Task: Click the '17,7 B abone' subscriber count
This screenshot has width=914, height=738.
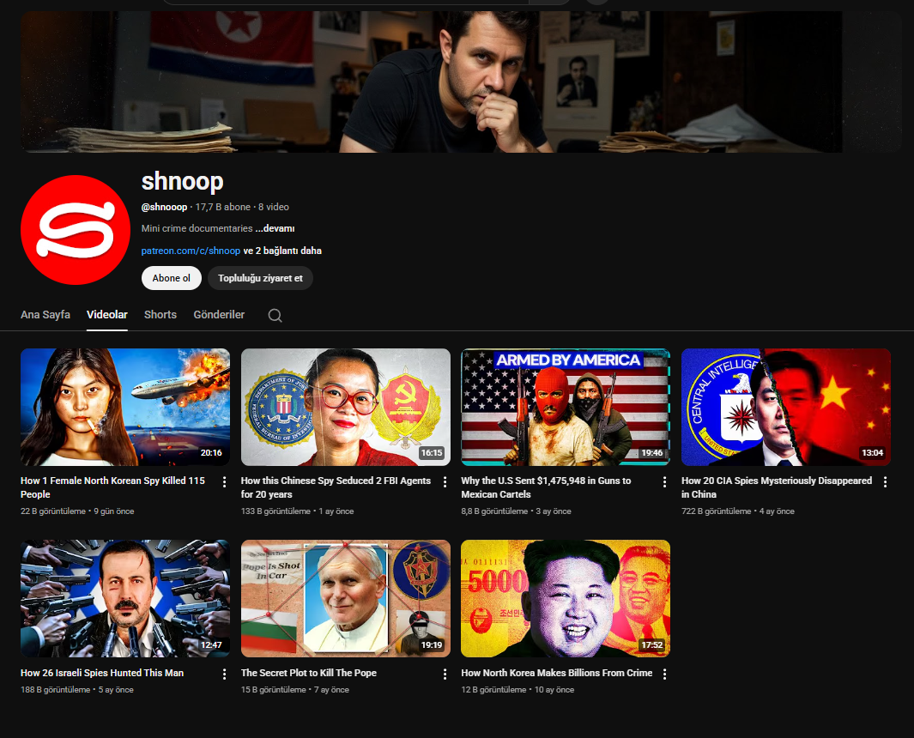Action: [x=222, y=207]
